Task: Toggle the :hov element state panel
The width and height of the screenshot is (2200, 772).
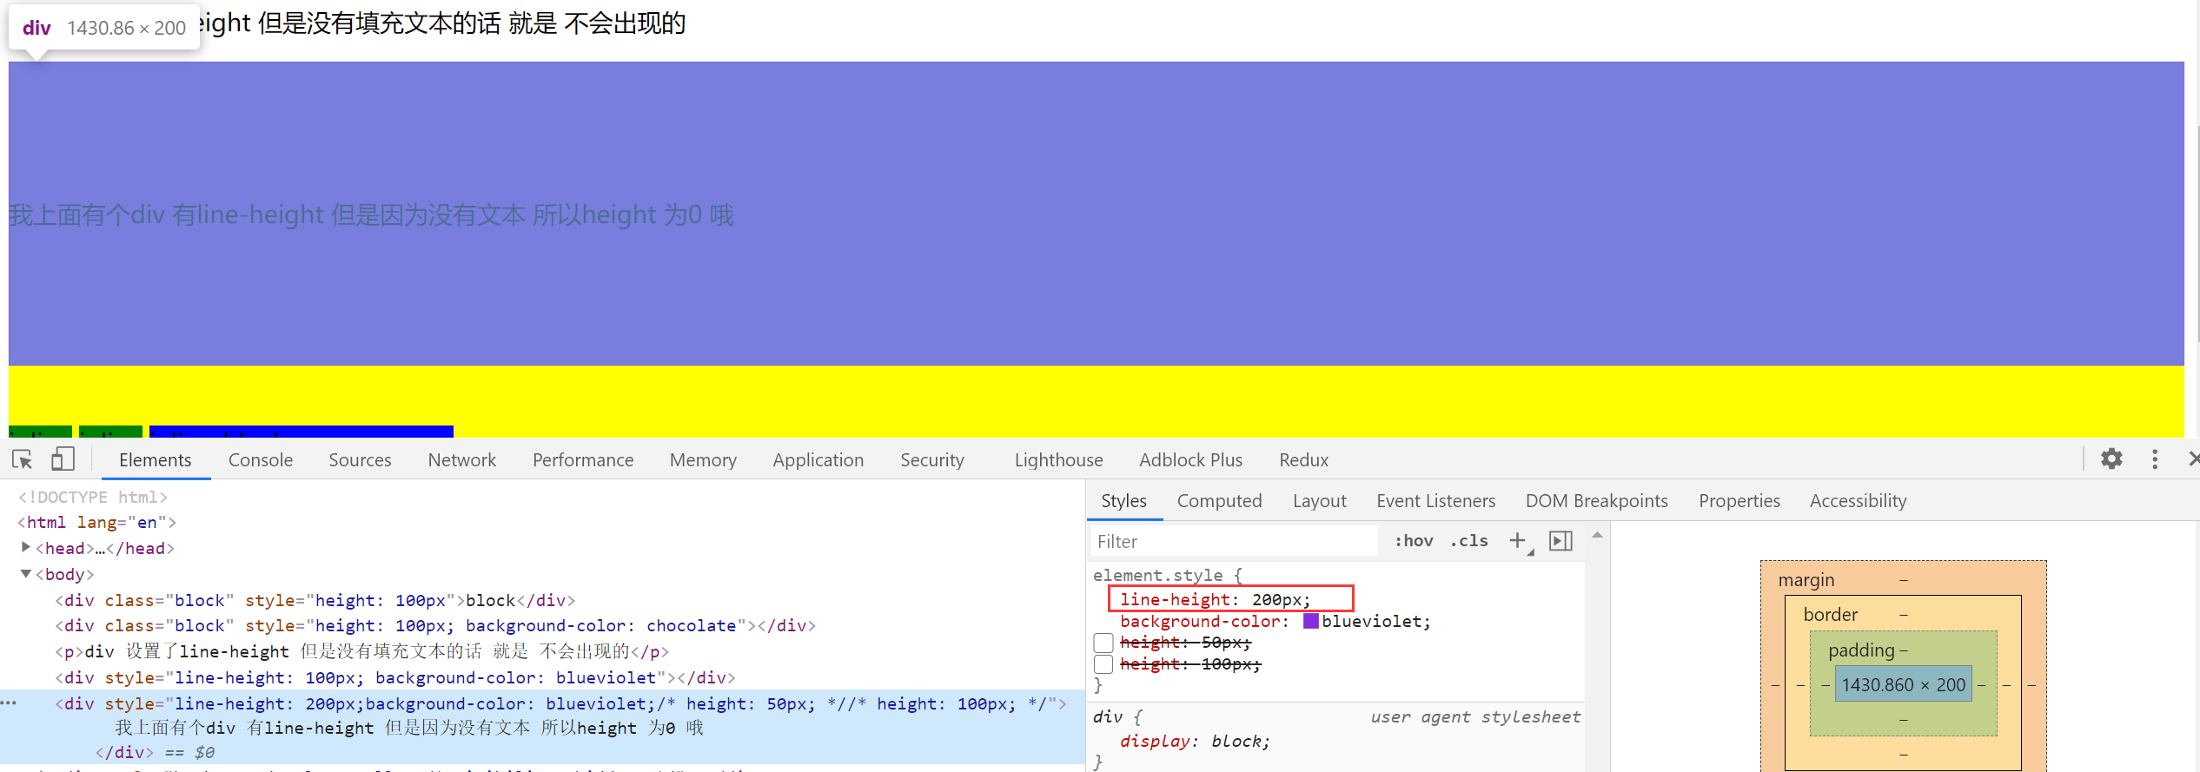Action: [x=1414, y=541]
